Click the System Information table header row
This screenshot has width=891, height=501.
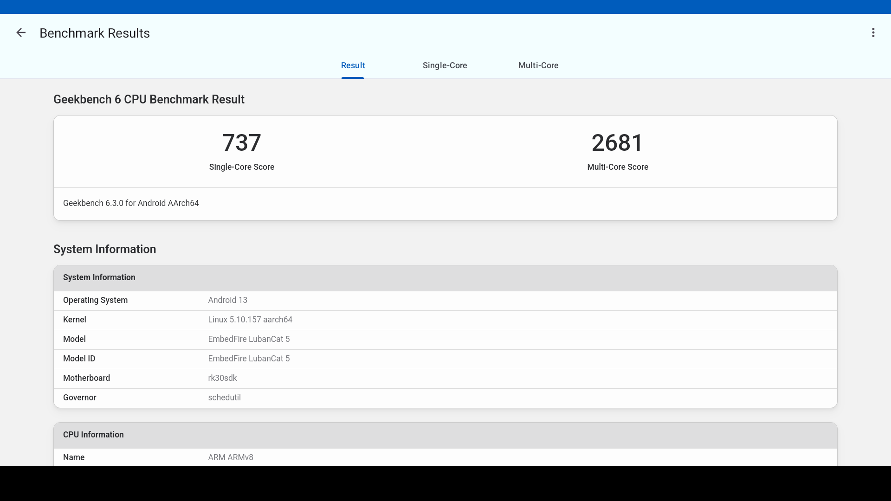[x=445, y=278]
